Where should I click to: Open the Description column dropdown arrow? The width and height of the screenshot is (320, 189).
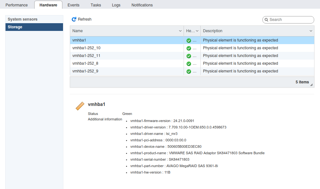coord(311,31)
